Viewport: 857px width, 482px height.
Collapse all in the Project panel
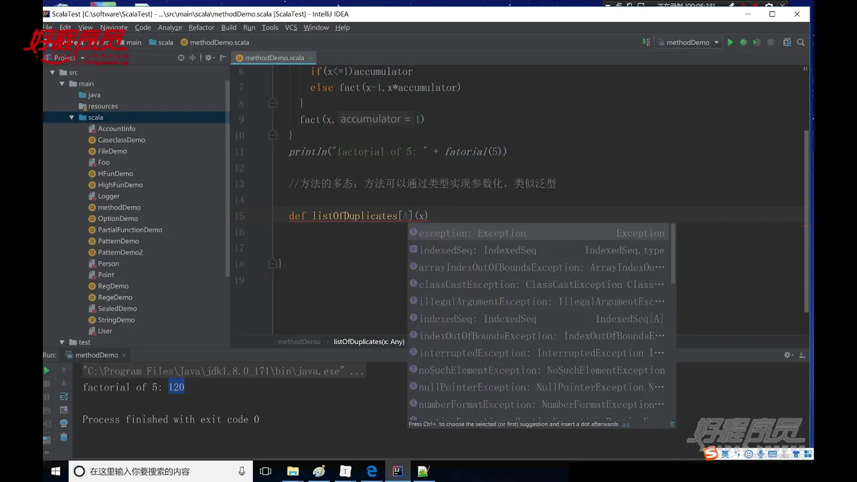pos(193,58)
